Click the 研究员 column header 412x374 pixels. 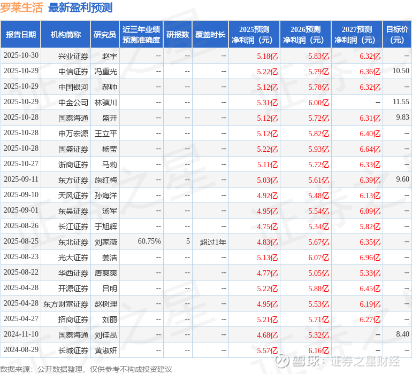(105, 35)
